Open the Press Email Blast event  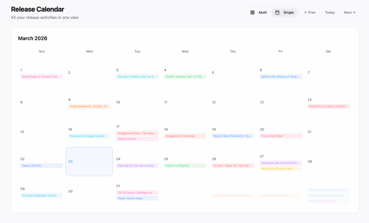[281, 136]
